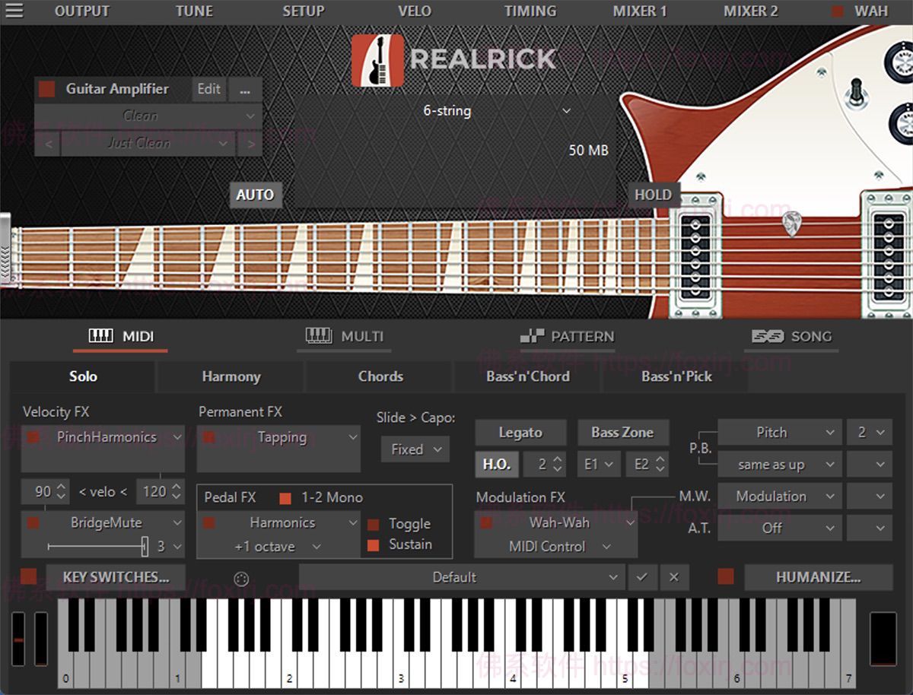Open the hamburger menu in top-left corner
This screenshot has height=695, width=913.
[x=15, y=11]
